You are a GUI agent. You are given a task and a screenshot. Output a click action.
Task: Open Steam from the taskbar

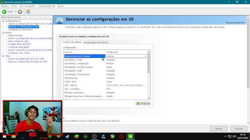(x=68, y=136)
